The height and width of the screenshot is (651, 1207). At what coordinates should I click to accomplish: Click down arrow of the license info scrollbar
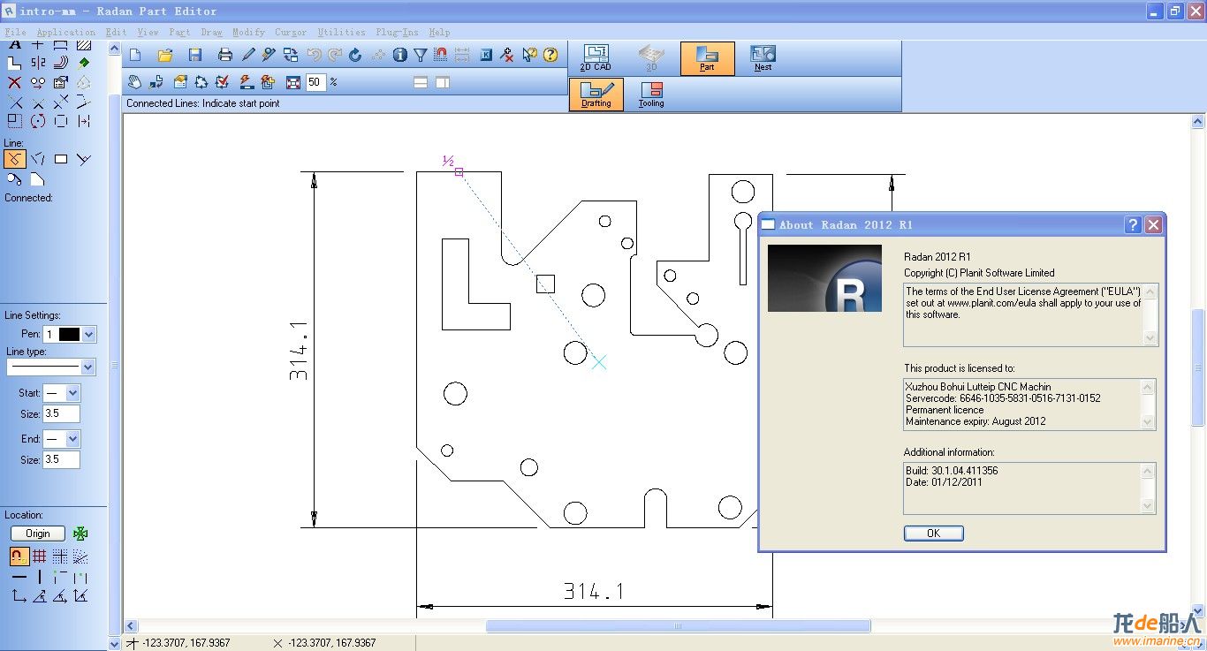point(1148,422)
